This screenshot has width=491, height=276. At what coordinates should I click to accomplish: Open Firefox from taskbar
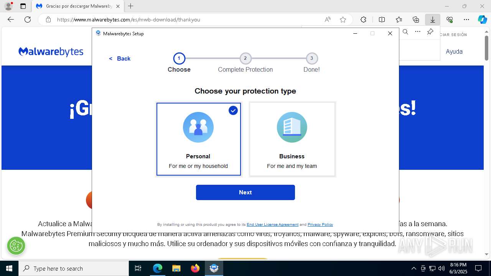pyautogui.click(x=195, y=268)
